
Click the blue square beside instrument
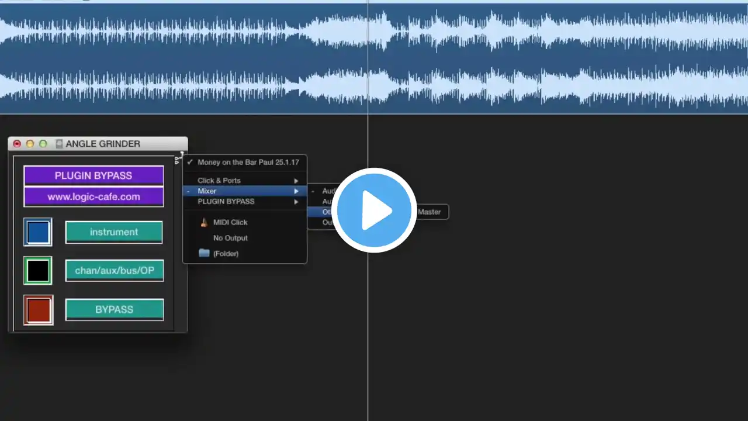(38, 232)
